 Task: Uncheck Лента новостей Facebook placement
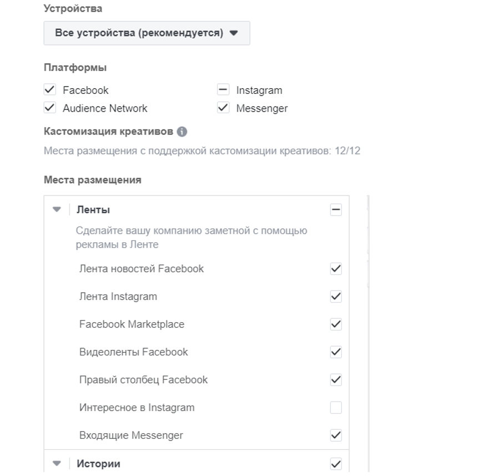coord(336,269)
